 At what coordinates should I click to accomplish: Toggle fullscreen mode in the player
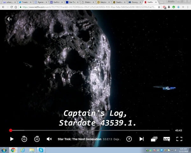point(179,139)
